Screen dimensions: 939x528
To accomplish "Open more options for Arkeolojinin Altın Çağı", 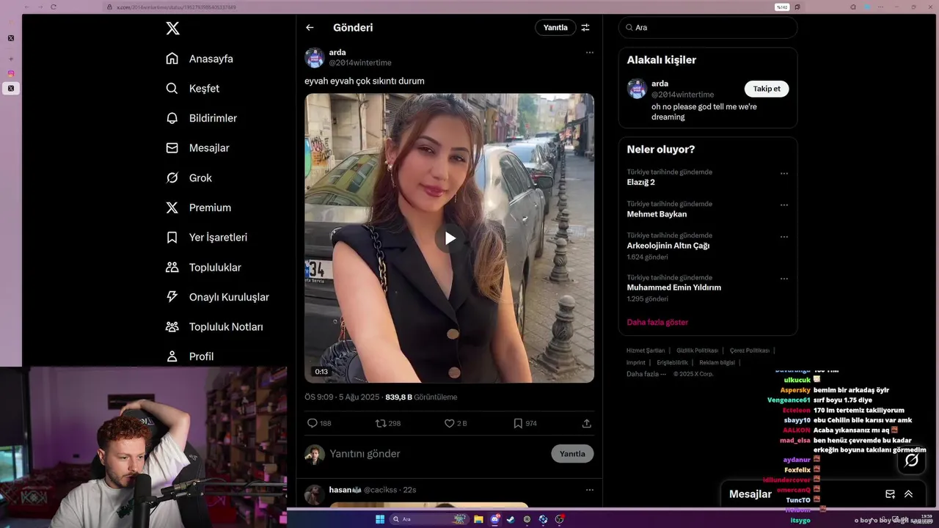I will [x=783, y=237].
